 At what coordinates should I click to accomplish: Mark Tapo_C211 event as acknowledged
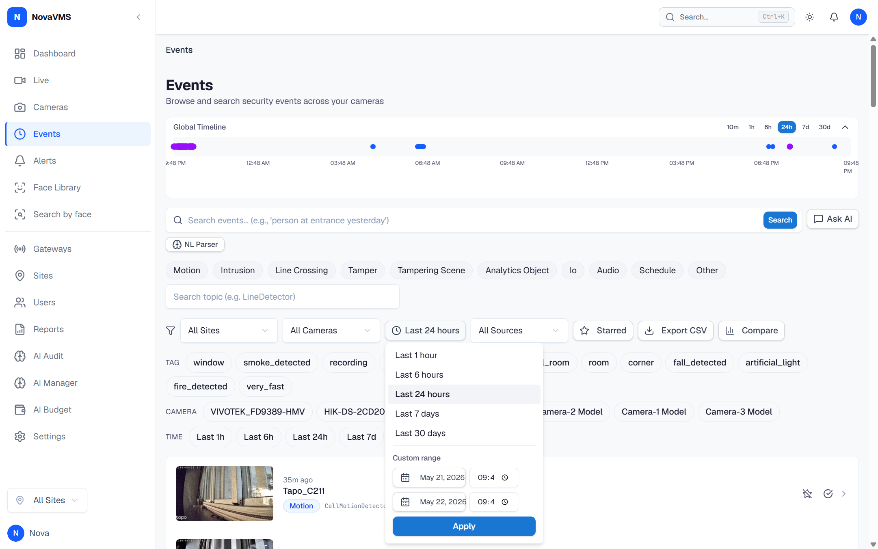point(828,494)
